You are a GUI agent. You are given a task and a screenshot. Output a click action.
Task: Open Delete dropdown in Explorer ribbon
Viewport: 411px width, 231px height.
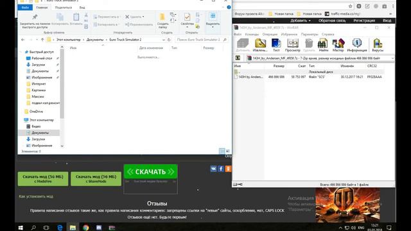tap(143, 17)
